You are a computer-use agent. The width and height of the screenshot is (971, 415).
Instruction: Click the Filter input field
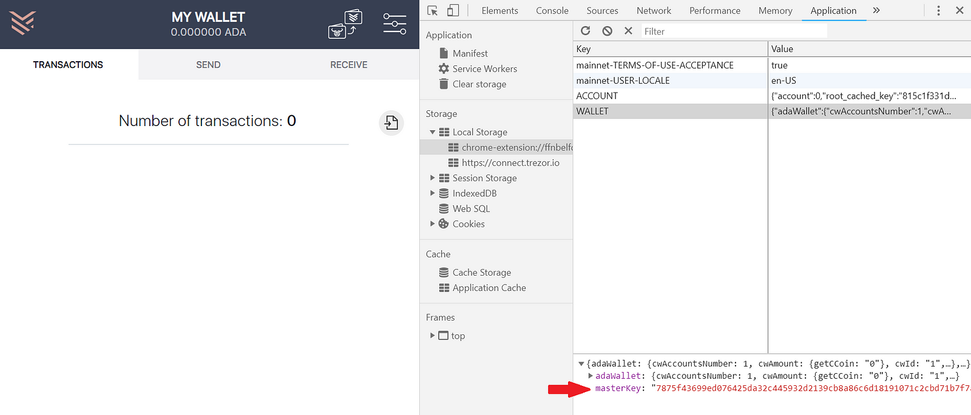pyautogui.click(x=734, y=31)
